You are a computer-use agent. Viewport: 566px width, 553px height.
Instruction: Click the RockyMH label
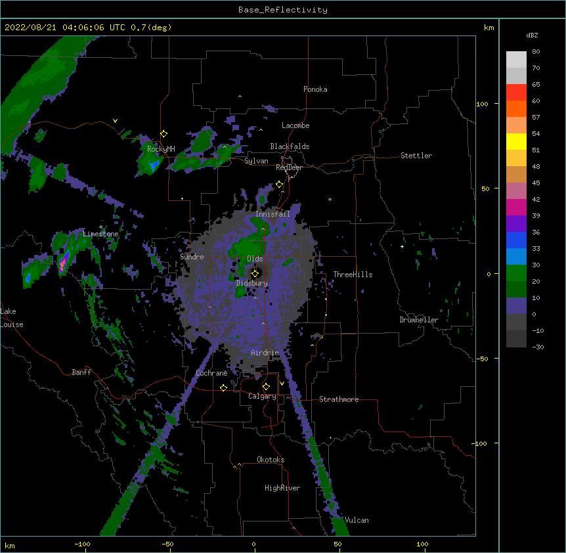coord(161,148)
